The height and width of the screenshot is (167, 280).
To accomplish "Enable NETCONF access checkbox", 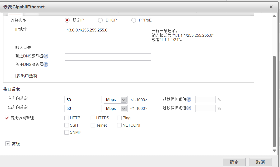I will coord(119,125).
